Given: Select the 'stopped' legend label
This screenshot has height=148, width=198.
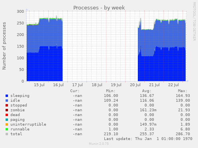Looking at the screenshot, I should 19,105.
